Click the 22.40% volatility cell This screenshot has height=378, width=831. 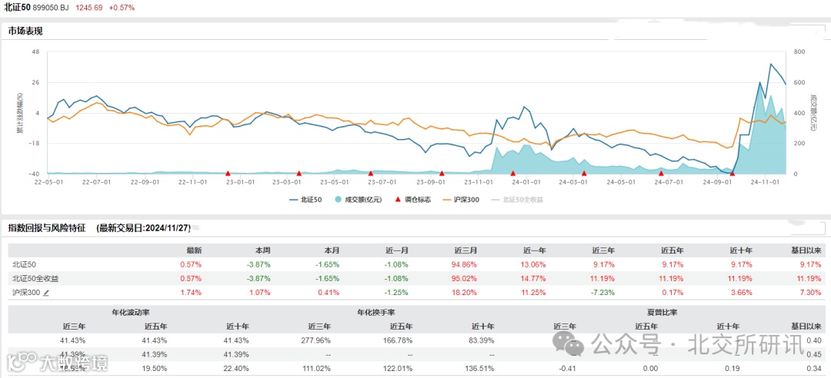click(237, 368)
